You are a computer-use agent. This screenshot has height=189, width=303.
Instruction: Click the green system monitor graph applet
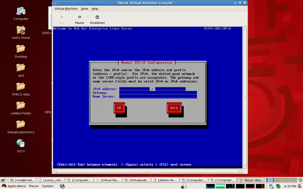[x=220, y=186]
